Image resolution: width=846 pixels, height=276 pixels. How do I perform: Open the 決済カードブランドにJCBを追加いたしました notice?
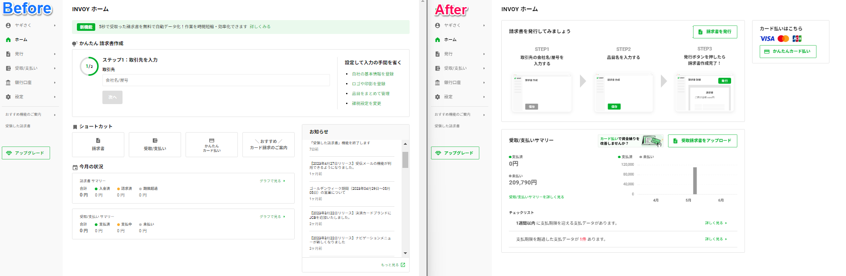[x=350, y=215]
